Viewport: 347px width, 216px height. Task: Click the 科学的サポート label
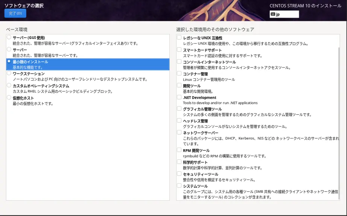coord(195,162)
